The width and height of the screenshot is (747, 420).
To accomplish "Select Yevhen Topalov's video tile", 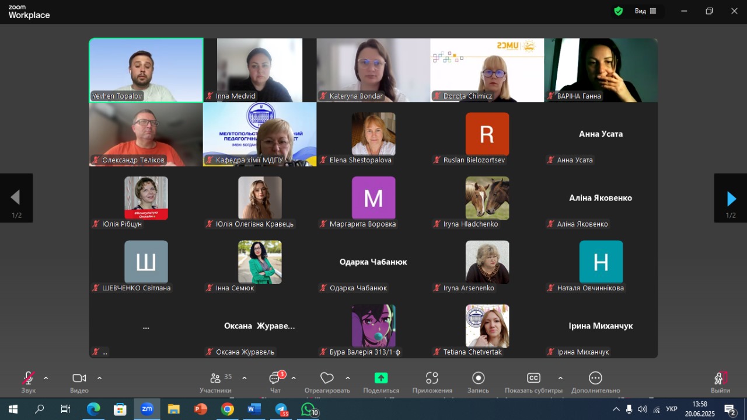I will click(146, 70).
